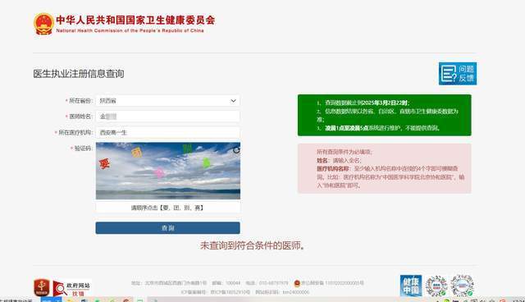This screenshot has width=525, height=302.
Task: Click the 医师姓名 name input field
Action: [167, 117]
